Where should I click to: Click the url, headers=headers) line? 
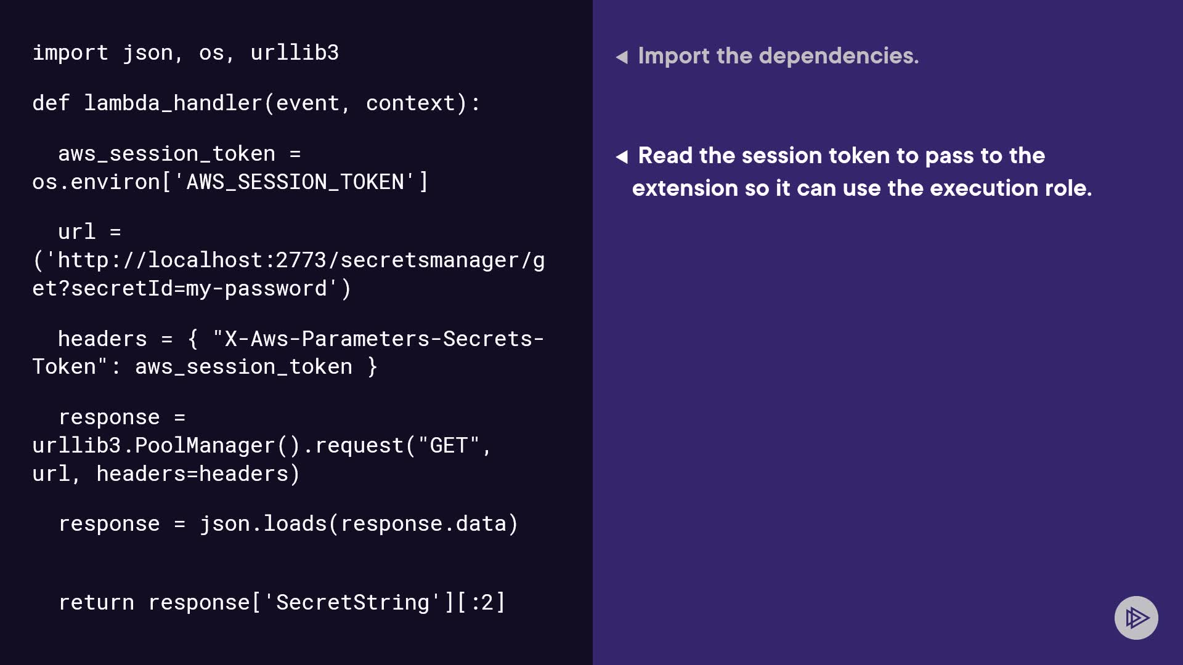166,474
